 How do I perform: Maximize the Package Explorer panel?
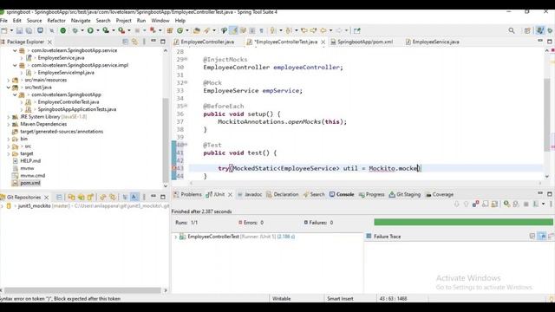163,42
